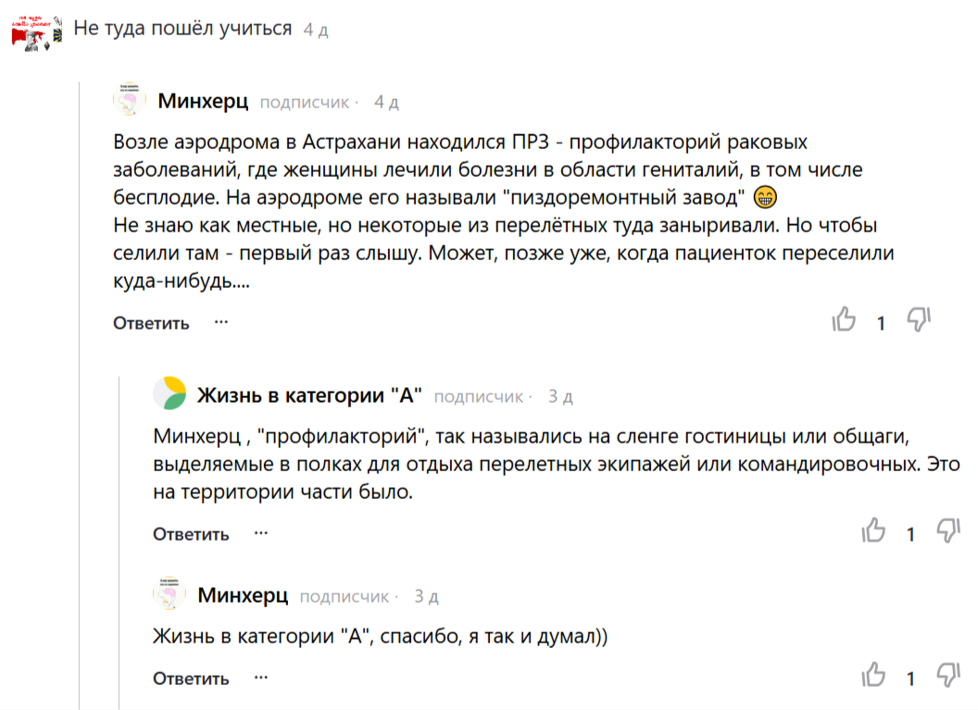Open the options menu on the first comment
The width and height of the screenshot is (978, 710).
pyautogui.click(x=219, y=323)
